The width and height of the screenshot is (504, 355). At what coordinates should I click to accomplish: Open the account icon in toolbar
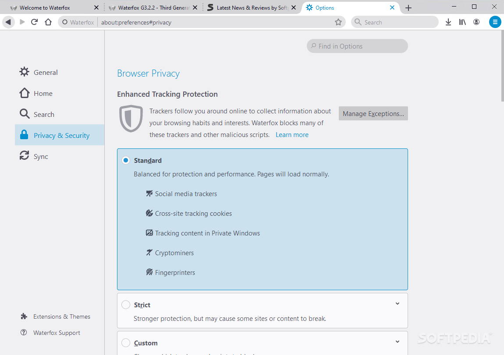[x=476, y=22]
